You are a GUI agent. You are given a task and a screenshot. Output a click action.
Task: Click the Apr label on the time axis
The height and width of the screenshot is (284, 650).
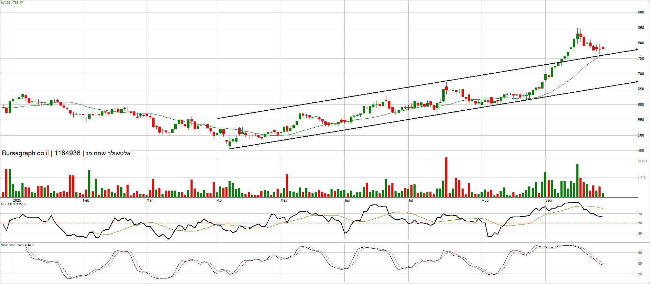point(220,201)
